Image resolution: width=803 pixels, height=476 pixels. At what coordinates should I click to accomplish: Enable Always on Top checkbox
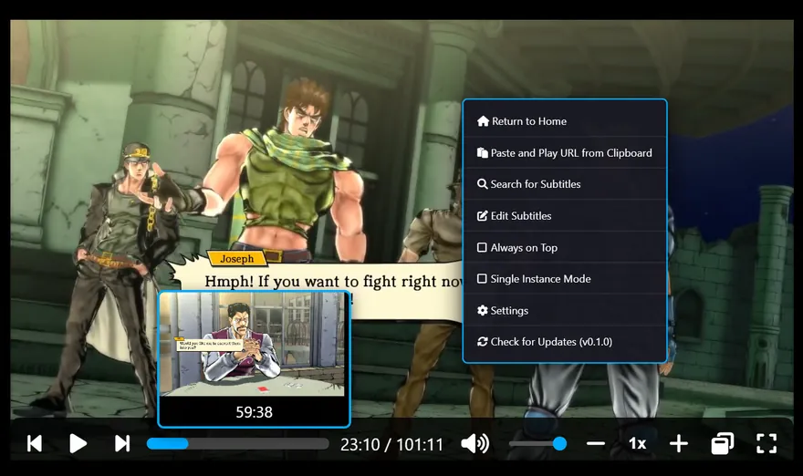pyautogui.click(x=482, y=248)
